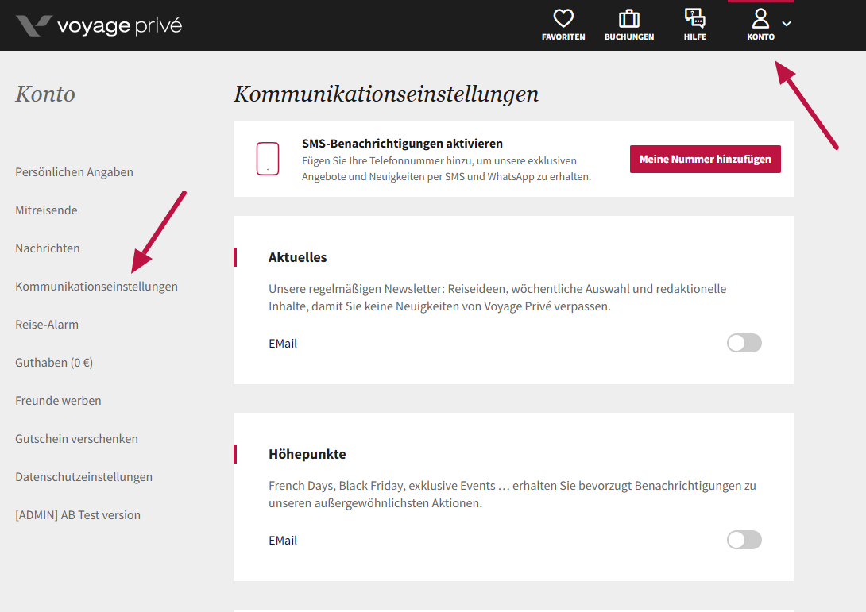
Task: Open Favoriten via the heart icon
Action: point(563,19)
